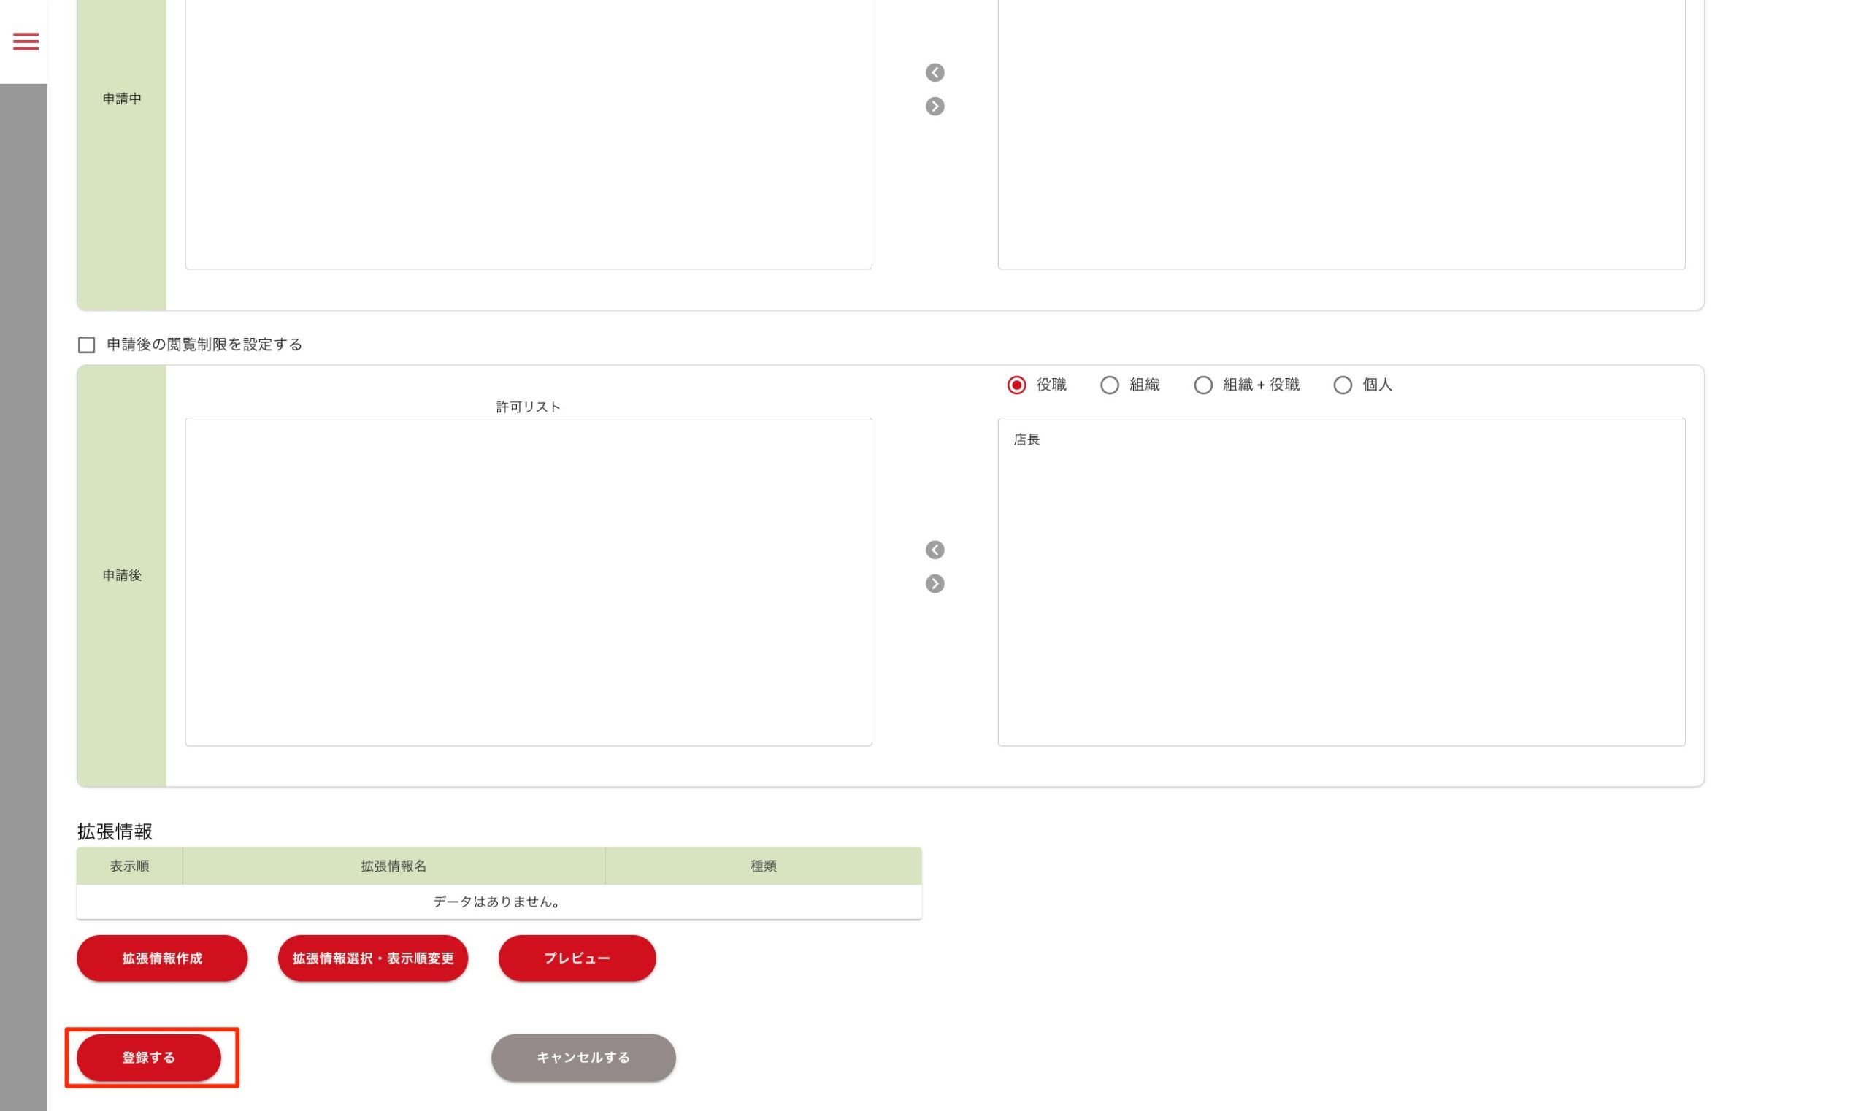The width and height of the screenshot is (1869, 1111).
Task: Click right arrow in 申請後 section
Action: pyautogui.click(x=934, y=584)
